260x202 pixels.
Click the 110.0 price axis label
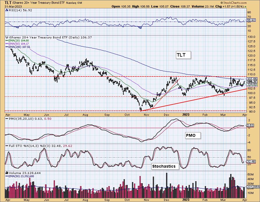(252, 74)
